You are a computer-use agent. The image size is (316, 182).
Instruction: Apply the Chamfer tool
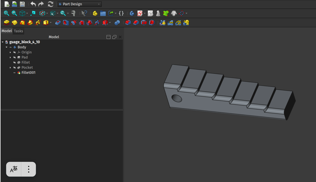136,23
